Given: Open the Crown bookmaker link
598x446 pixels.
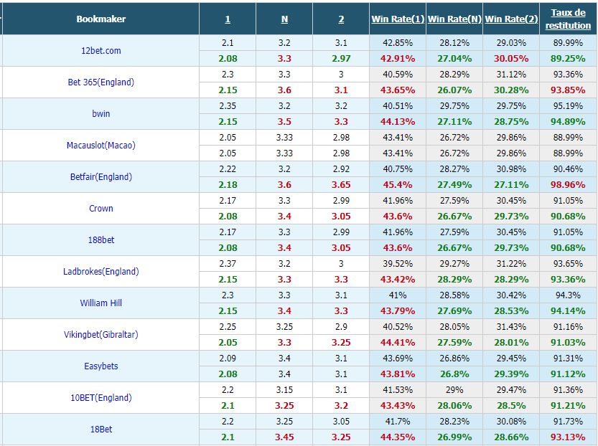Looking at the screenshot, I should point(101,209).
